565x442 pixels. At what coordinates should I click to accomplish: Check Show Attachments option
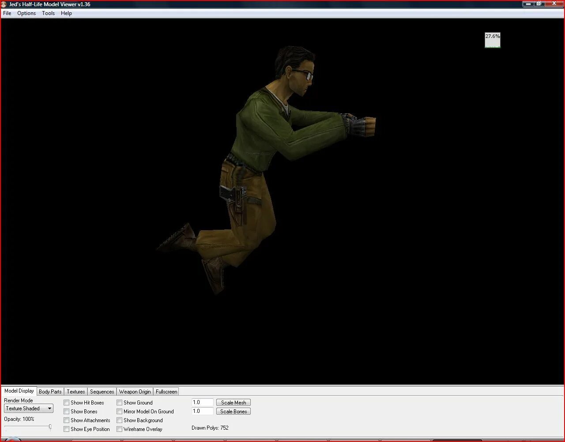click(x=67, y=420)
